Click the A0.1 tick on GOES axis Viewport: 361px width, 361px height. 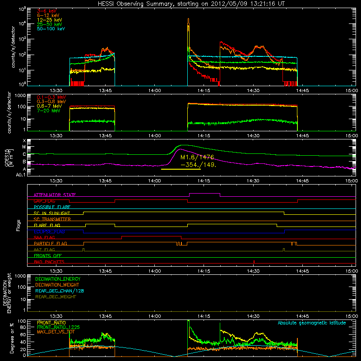pyautogui.click(x=21, y=175)
